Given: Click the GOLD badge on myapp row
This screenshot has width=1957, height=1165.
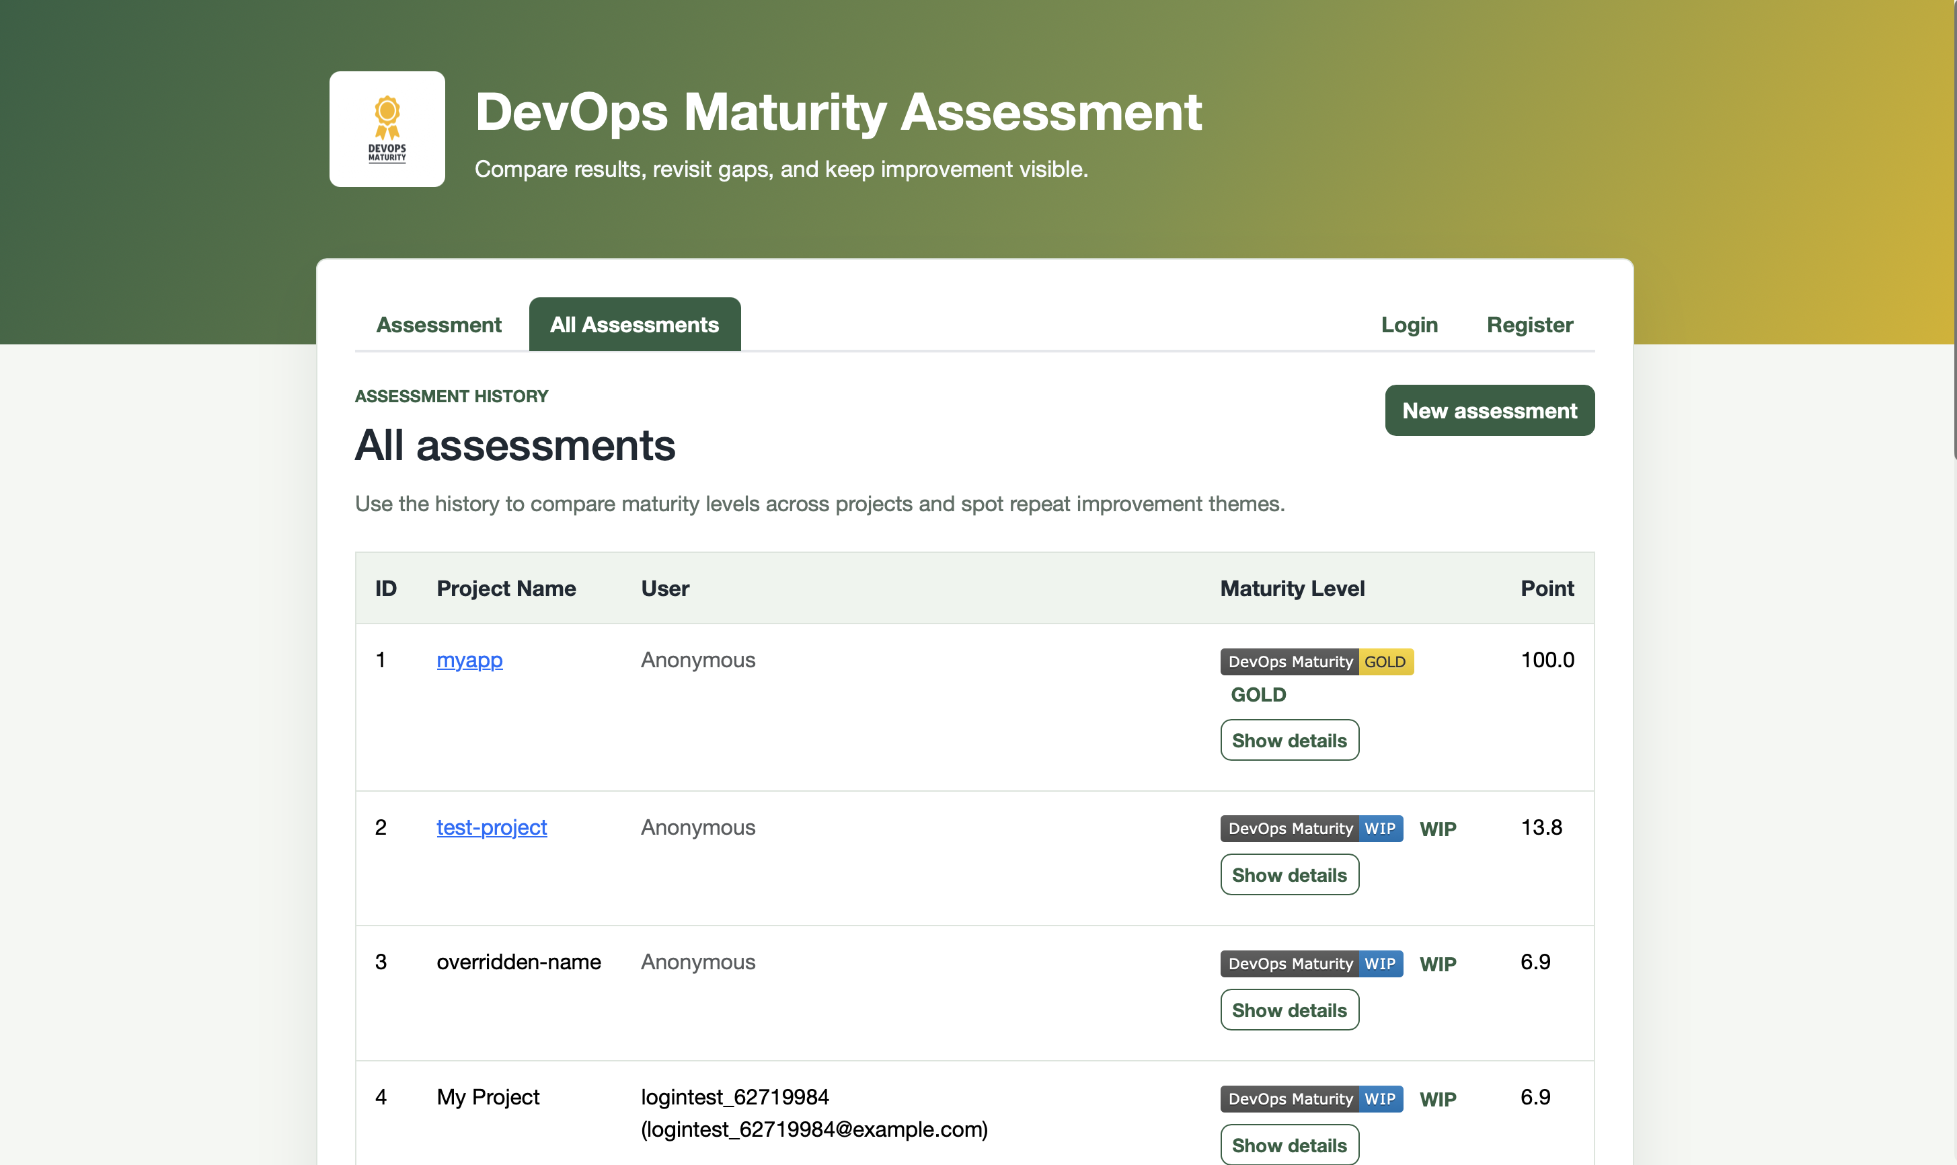Looking at the screenshot, I should coord(1386,661).
